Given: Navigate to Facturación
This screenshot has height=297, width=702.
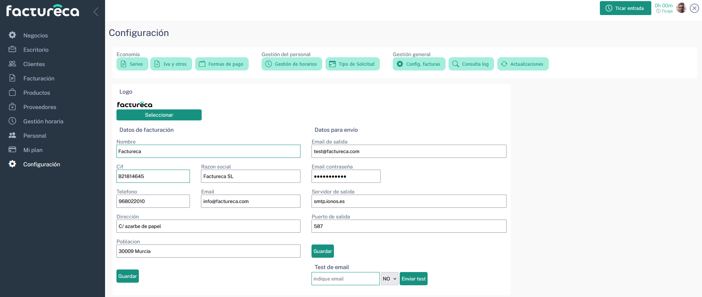Looking at the screenshot, I should pyautogui.click(x=39, y=78).
